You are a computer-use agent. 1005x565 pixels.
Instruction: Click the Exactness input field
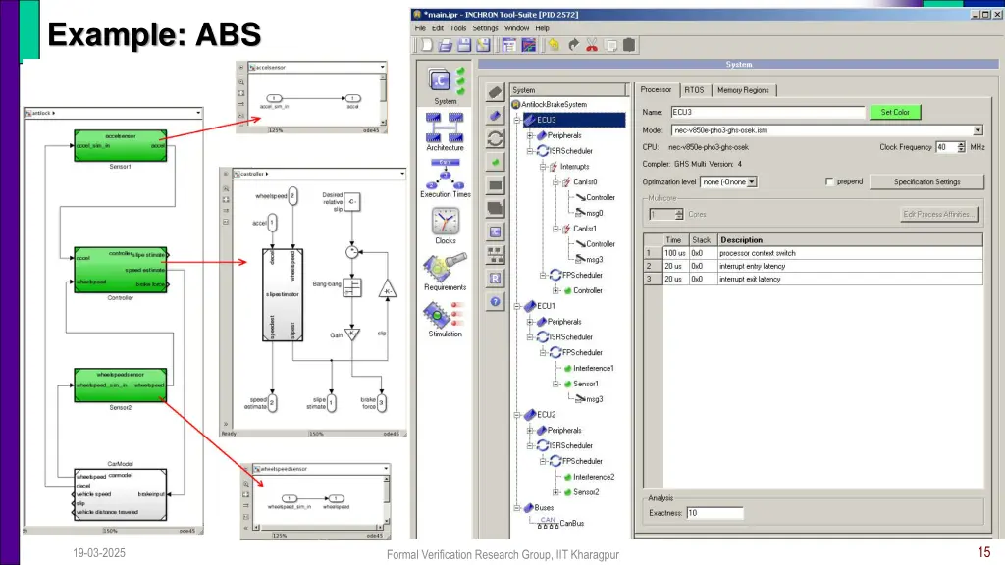(x=714, y=513)
